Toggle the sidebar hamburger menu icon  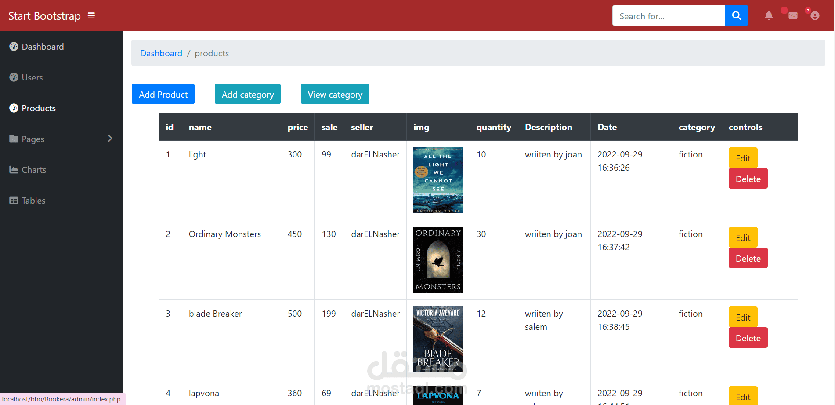click(91, 16)
